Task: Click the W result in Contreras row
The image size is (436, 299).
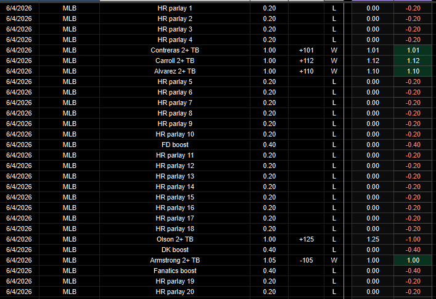Action: (x=334, y=50)
